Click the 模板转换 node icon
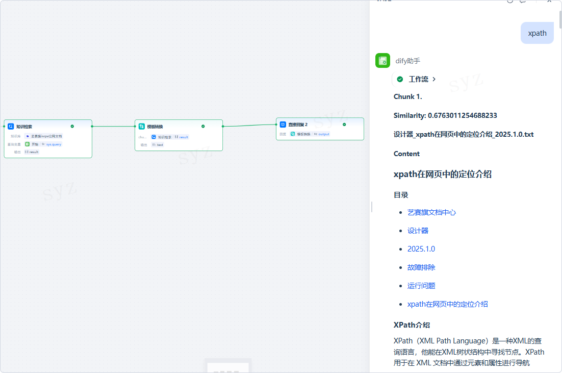Screen dimensions: 562x373 pos(142,126)
